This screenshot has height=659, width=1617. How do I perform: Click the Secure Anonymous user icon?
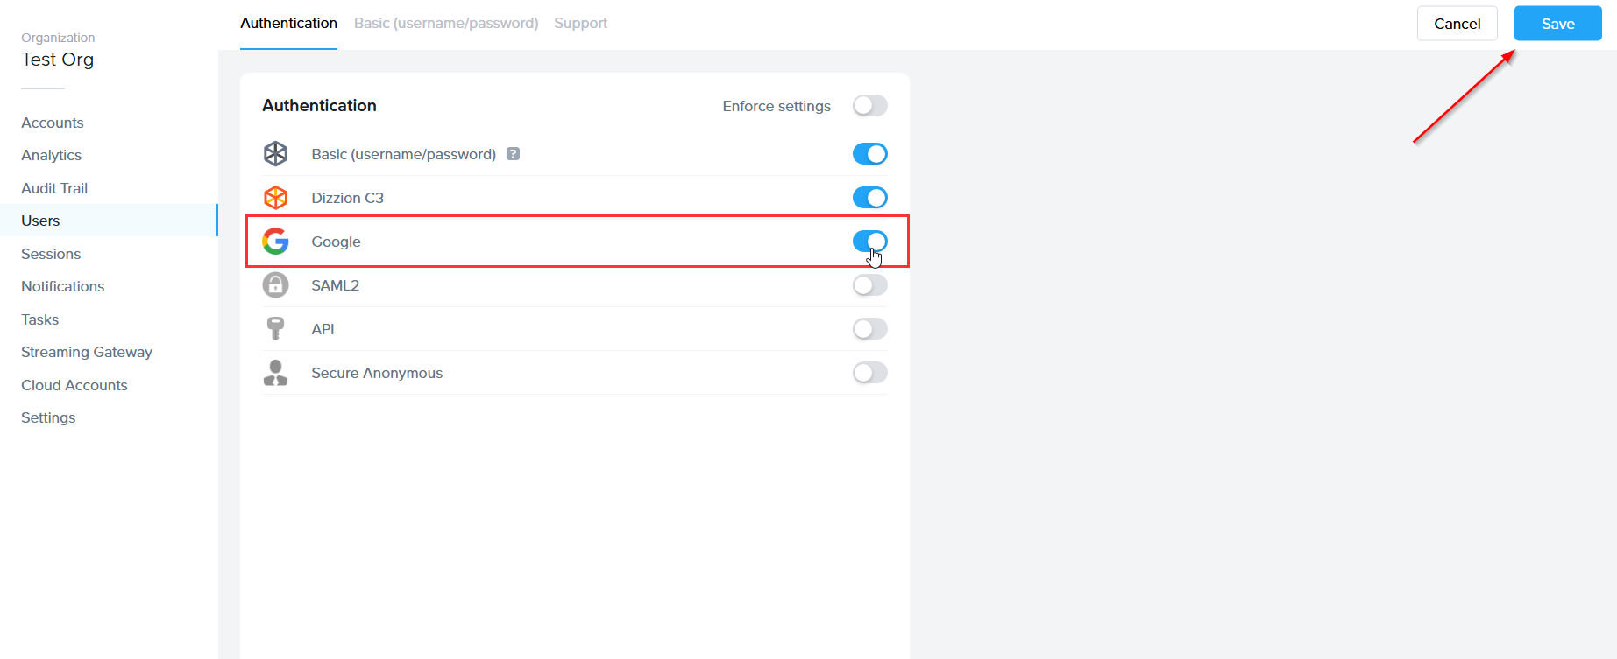[276, 372]
